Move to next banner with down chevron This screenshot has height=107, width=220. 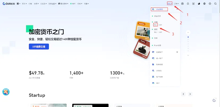(188, 55)
